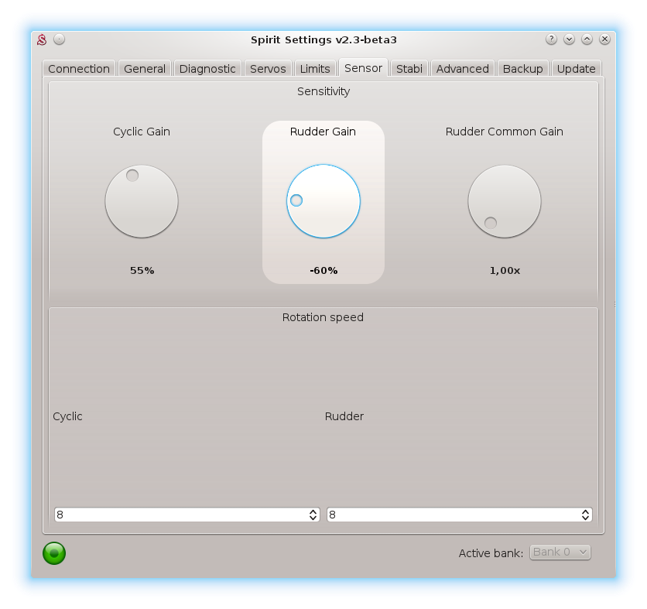Image resolution: width=647 pixels, height=609 pixels.
Task: Open the Rudder rotation speed dropdown
Action: click(459, 515)
